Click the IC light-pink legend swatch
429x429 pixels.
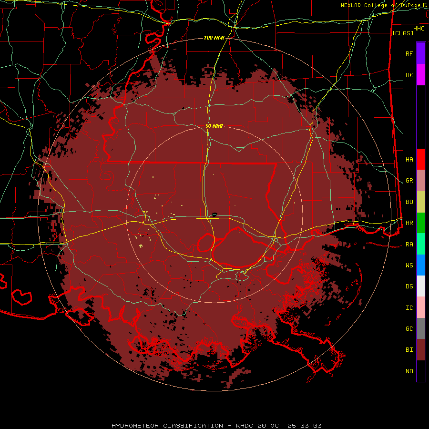[421, 307]
